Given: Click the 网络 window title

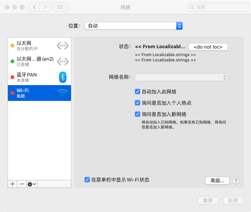Looking at the screenshot, I should point(125,7).
